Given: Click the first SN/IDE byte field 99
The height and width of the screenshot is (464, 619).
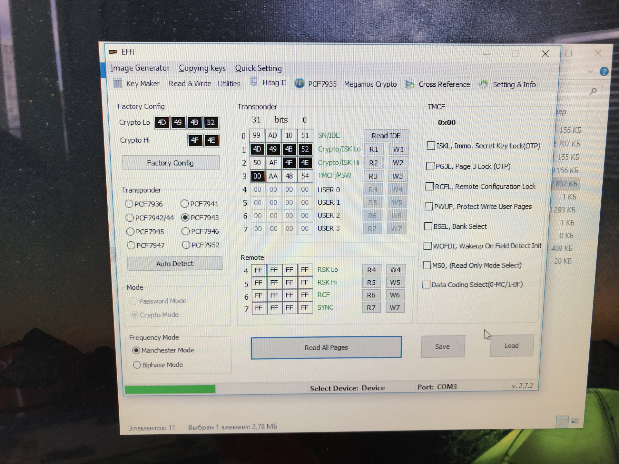Looking at the screenshot, I should coord(257,135).
